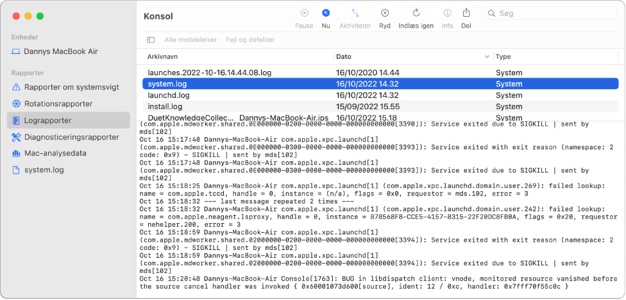This screenshot has width=626, height=300.
Task: Click the Nu (Now) toolbar icon
Action: (326, 13)
